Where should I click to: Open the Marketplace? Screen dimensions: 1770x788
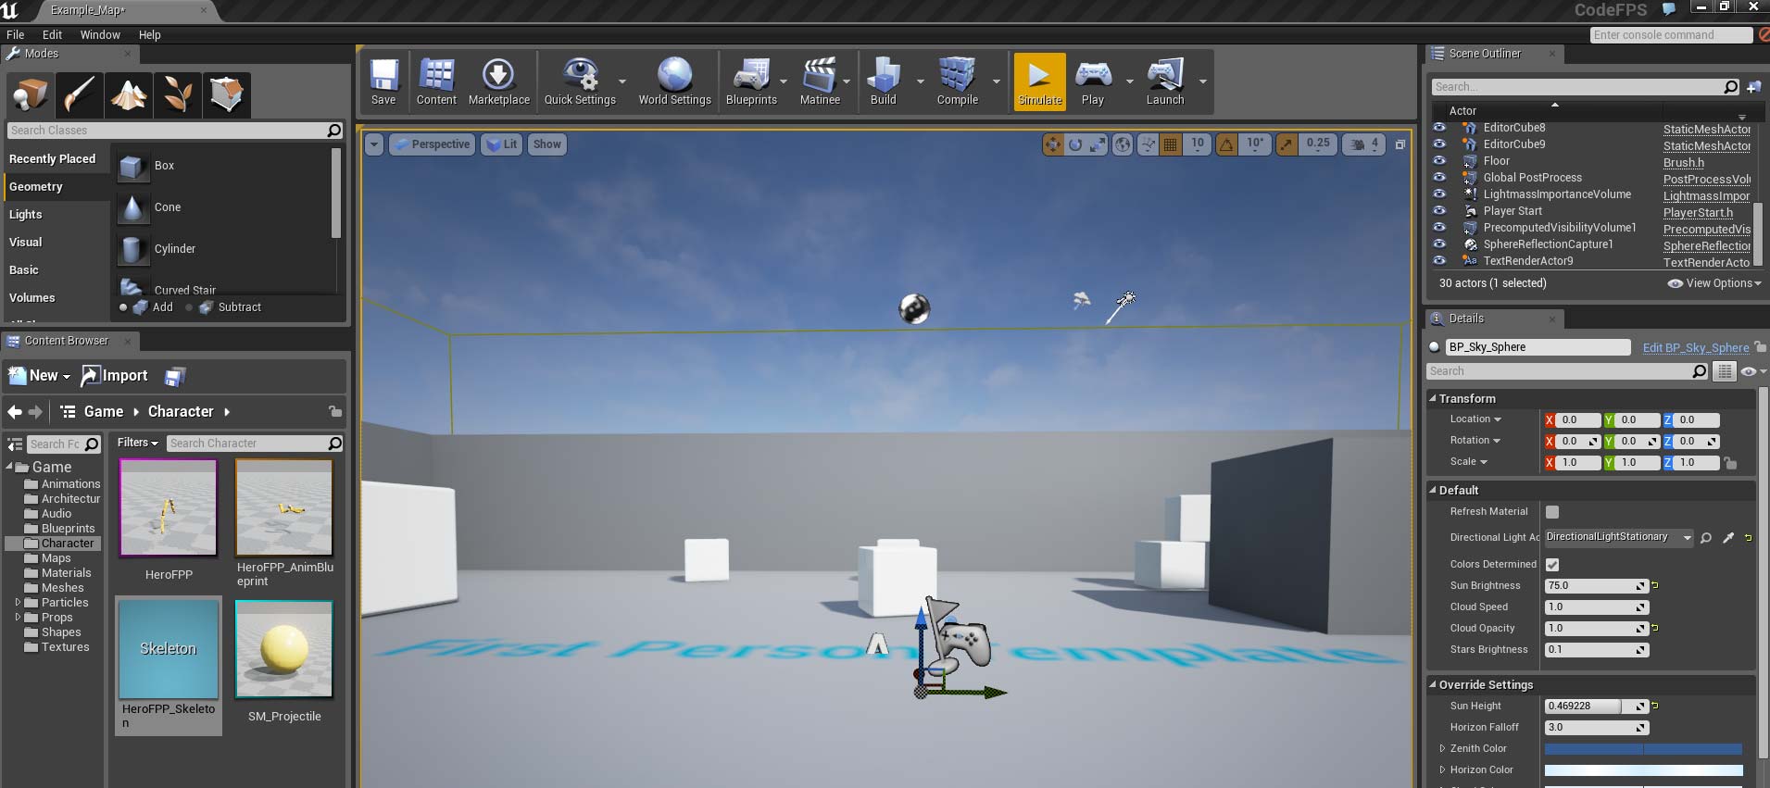[x=498, y=82]
